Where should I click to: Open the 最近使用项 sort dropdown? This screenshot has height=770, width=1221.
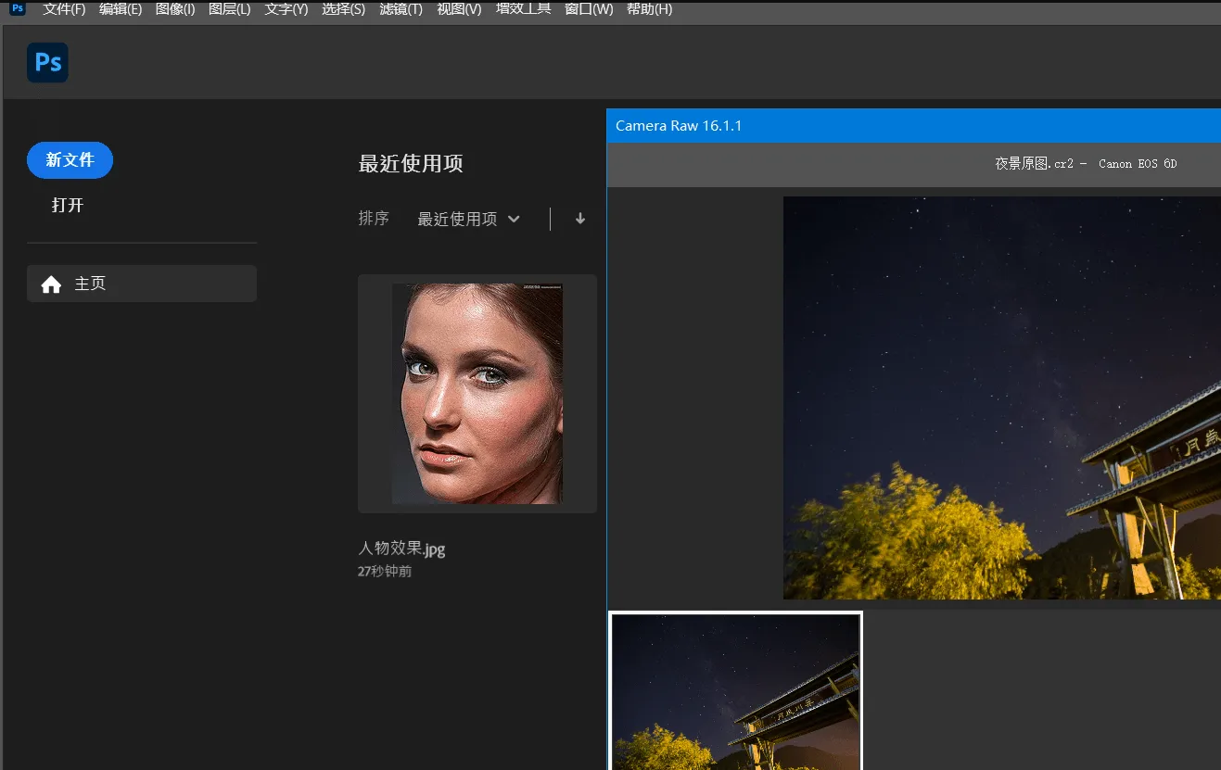[468, 219]
